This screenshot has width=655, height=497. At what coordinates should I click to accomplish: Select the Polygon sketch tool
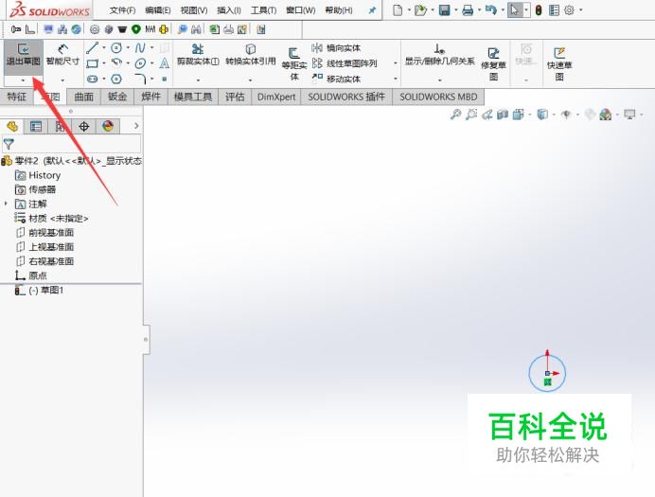coord(116,79)
